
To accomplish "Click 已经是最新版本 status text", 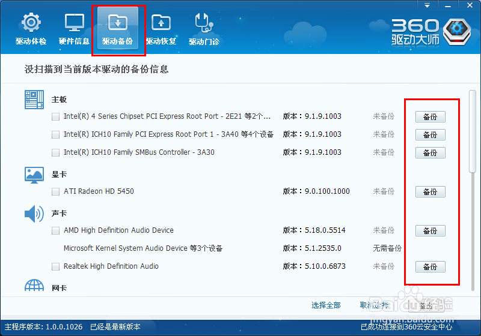I will click(115, 327).
